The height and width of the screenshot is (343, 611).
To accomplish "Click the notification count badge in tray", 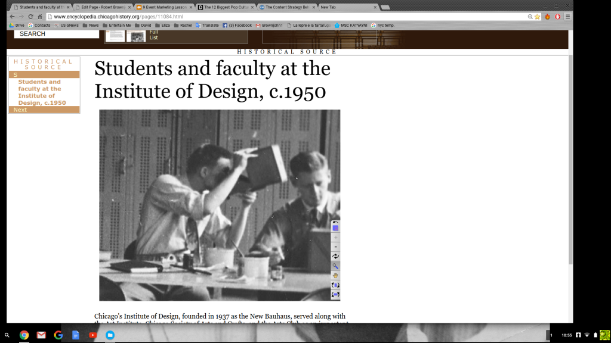I will coord(551,335).
